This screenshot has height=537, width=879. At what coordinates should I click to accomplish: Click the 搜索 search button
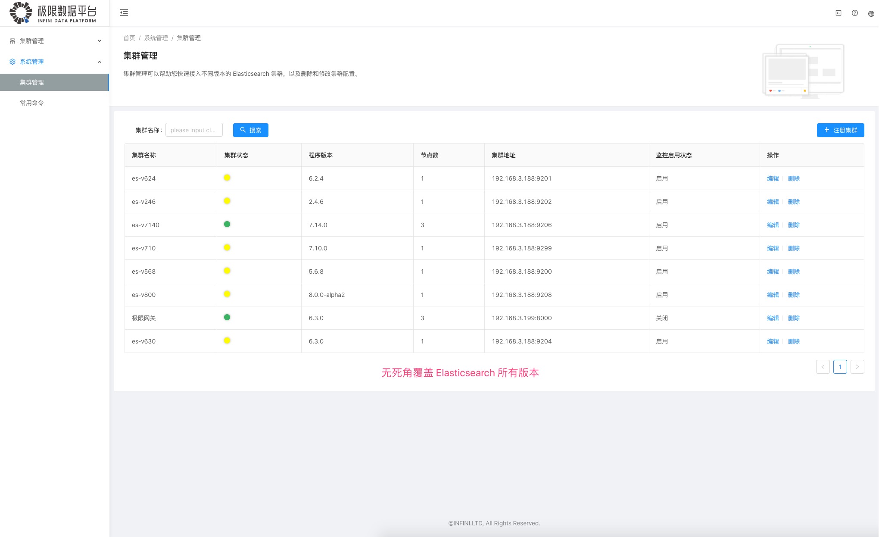251,130
